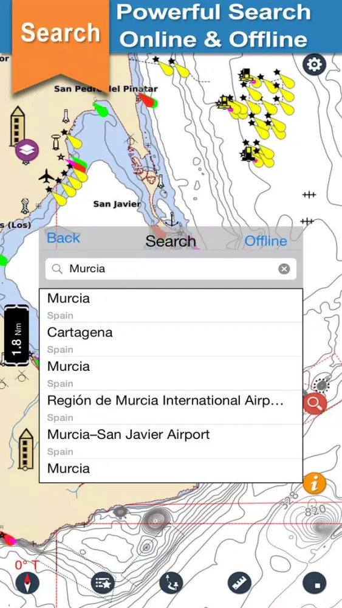Choose Murcia–San Javier Airport result
The height and width of the screenshot is (608, 342).
[x=171, y=441]
